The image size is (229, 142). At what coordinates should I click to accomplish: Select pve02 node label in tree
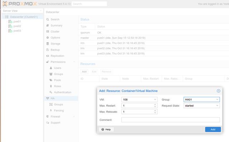coord(17,26)
